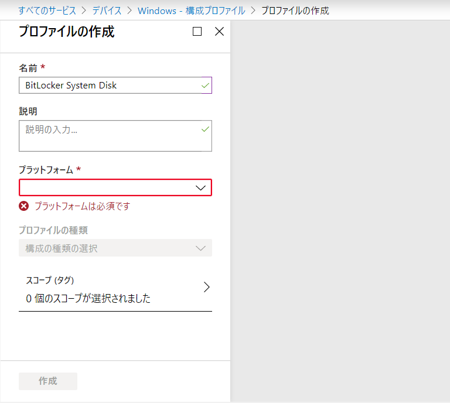Click the プロファイルの作成 blade title
The width and height of the screenshot is (450, 403).
pyautogui.click(x=67, y=31)
